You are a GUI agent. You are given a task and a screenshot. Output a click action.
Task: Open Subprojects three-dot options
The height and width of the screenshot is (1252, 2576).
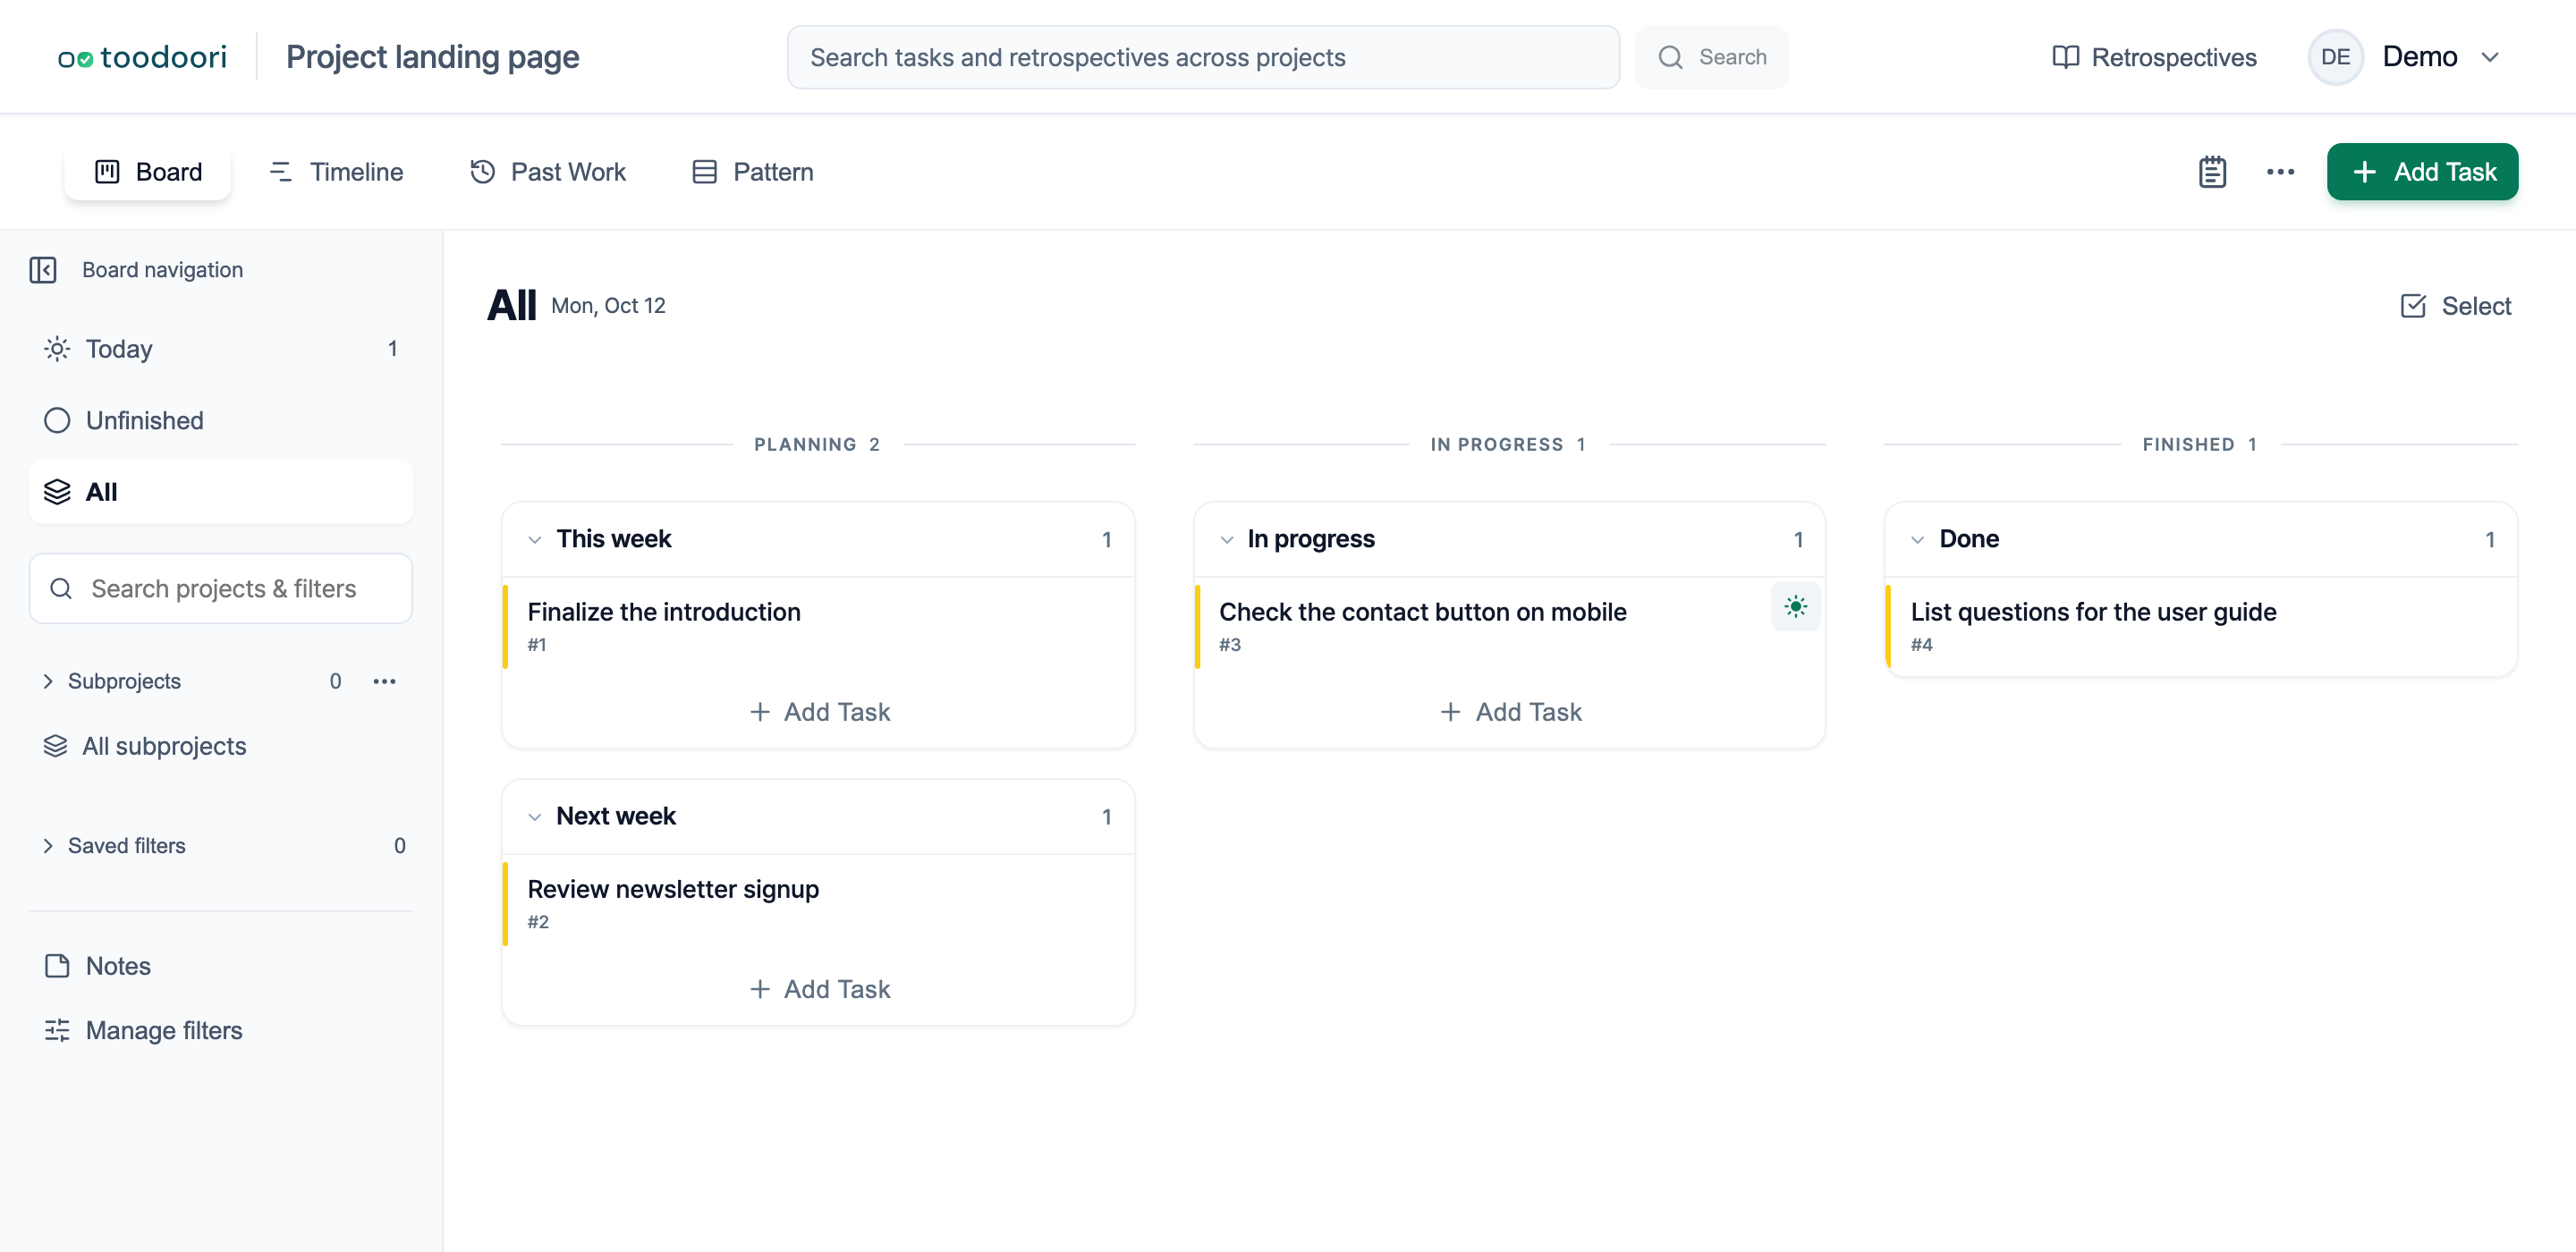click(x=384, y=681)
